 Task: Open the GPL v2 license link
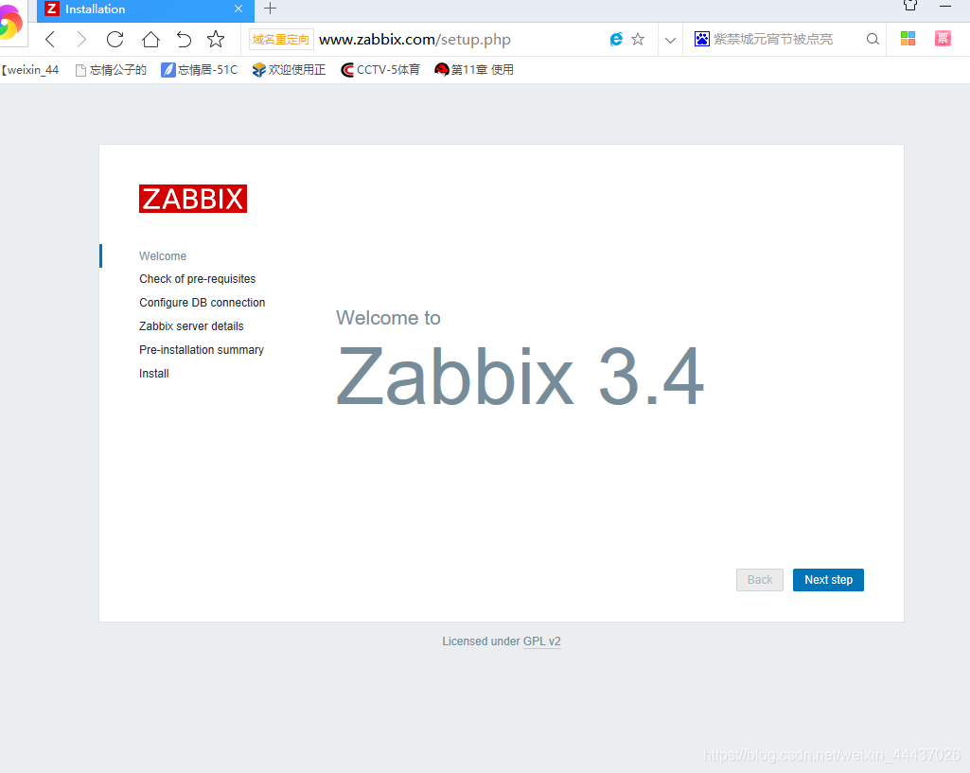pos(542,641)
